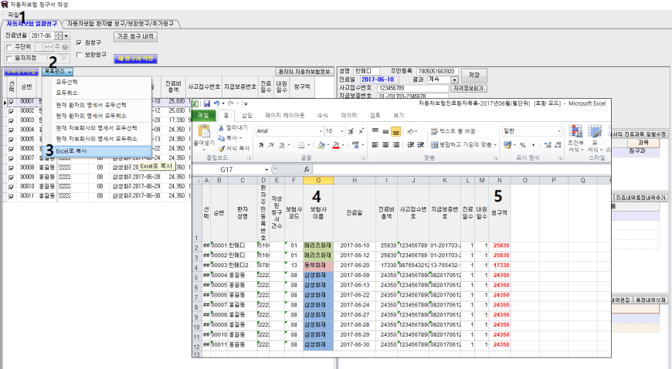Select the highlighted bottom align icon
The image size is (672, 369).
tap(395, 131)
